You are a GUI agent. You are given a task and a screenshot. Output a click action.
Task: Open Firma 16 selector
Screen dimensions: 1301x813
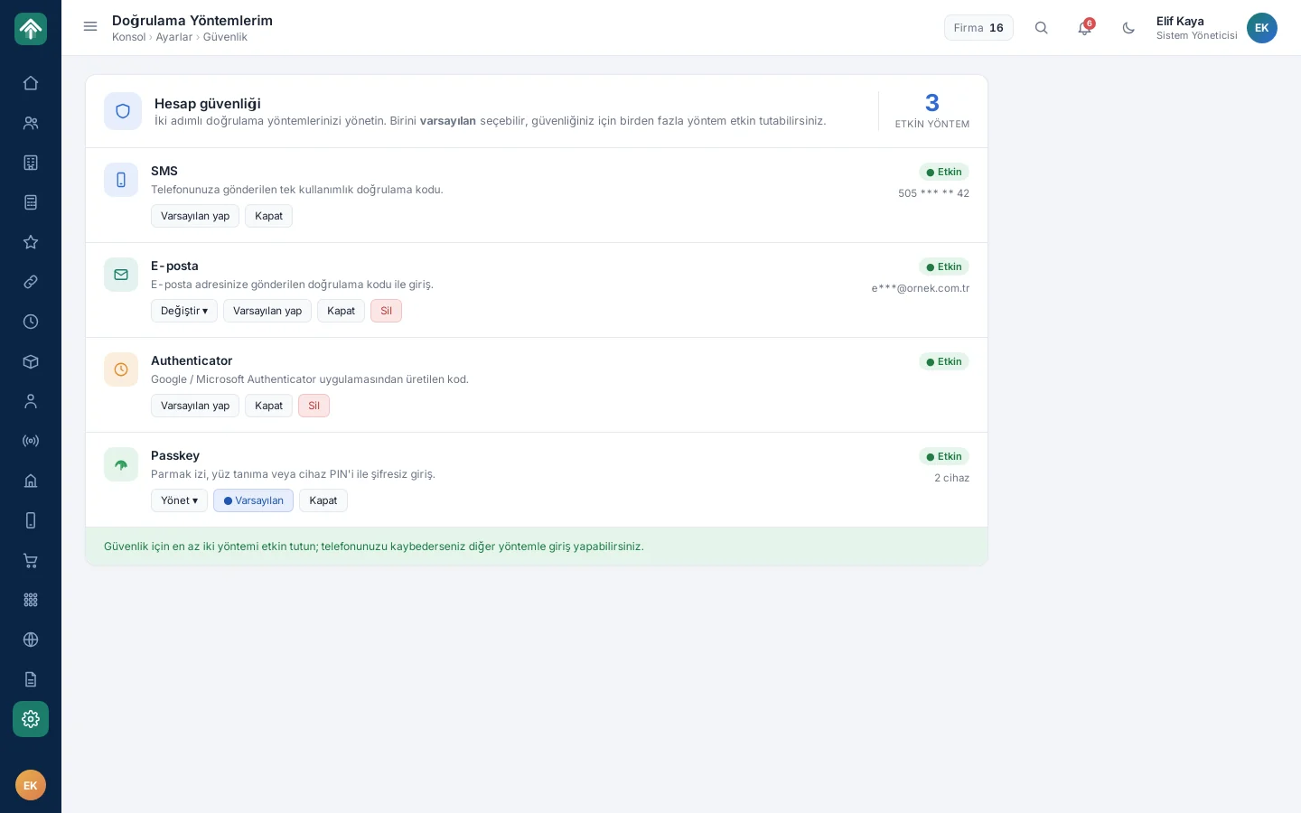coord(978,28)
